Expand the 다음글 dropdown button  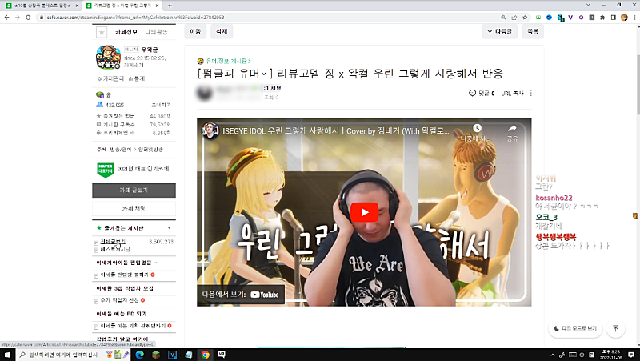coord(499,32)
